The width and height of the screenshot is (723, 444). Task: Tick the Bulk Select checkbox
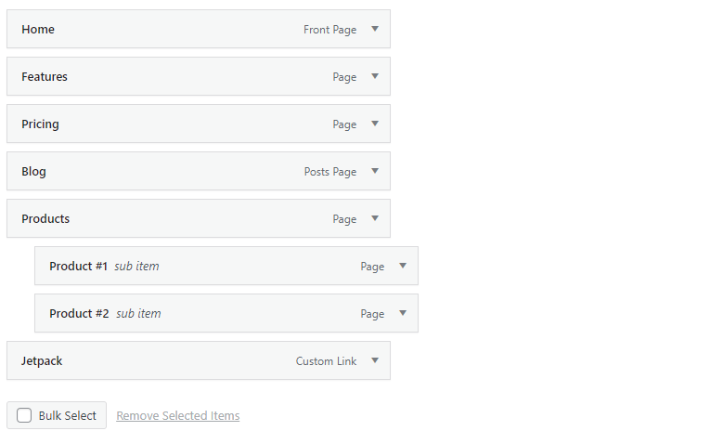[24, 415]
